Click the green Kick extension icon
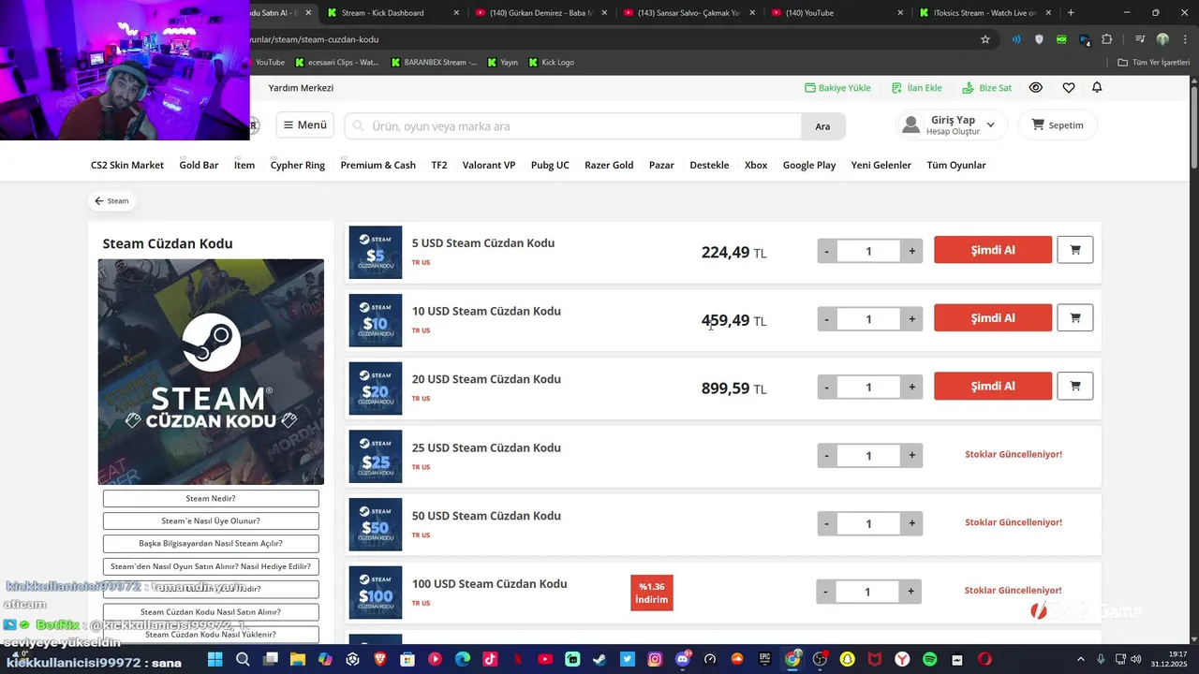 click(1061, 39)
